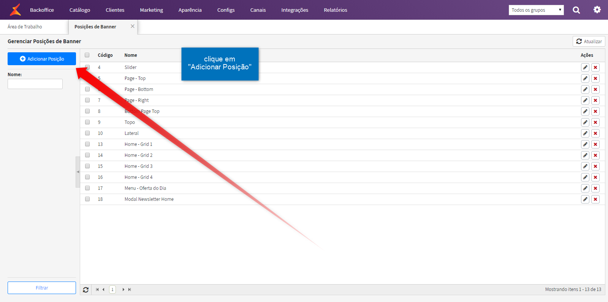Click the Filtrar button

point(42,288)
